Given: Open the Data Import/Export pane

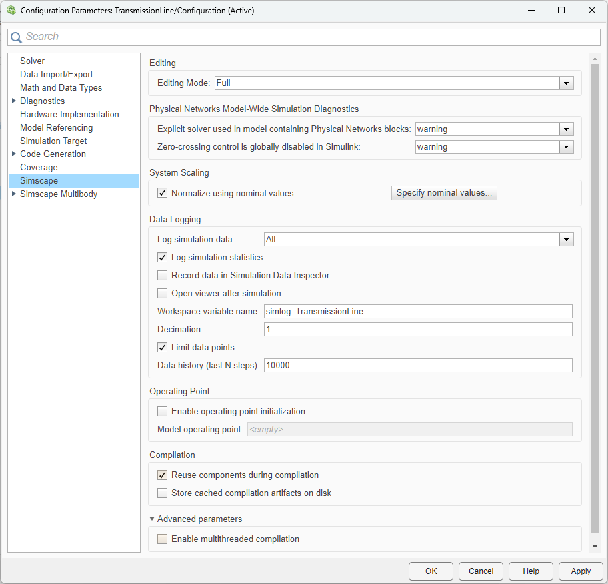Looking at the screenshot, I should click(57, 74).
